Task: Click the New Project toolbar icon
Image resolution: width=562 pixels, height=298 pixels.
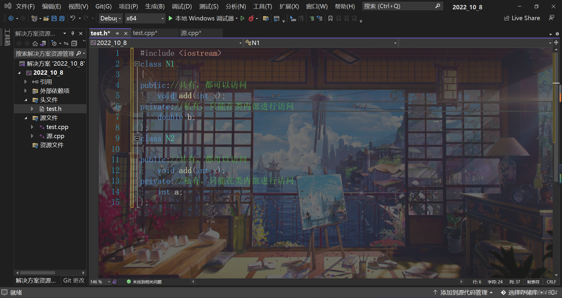Action: point(34,18)
